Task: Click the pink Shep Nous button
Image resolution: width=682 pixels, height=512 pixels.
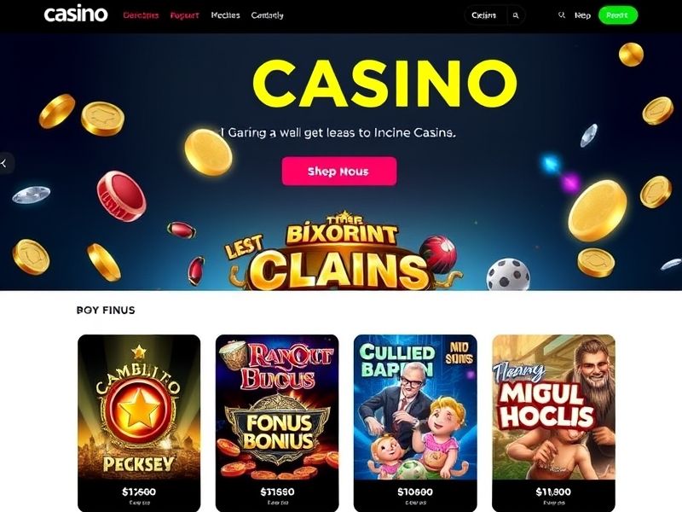Action: (x=339, y=172)
